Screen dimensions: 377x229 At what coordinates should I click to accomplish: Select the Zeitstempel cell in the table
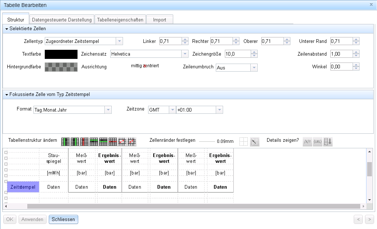click(x=23, y=187)
